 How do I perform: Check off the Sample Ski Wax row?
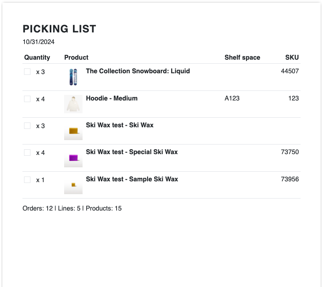click(27, 180)
